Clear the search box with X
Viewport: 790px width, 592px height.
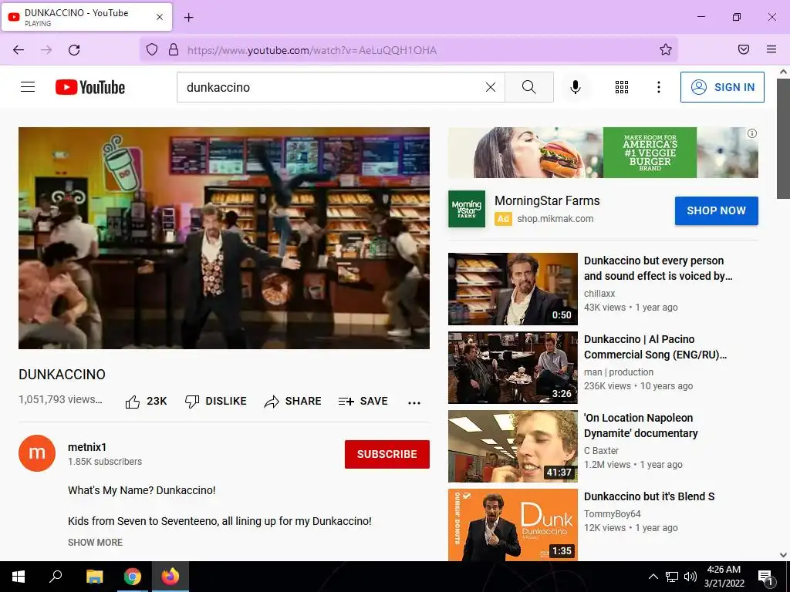click(x=490, y=87)
